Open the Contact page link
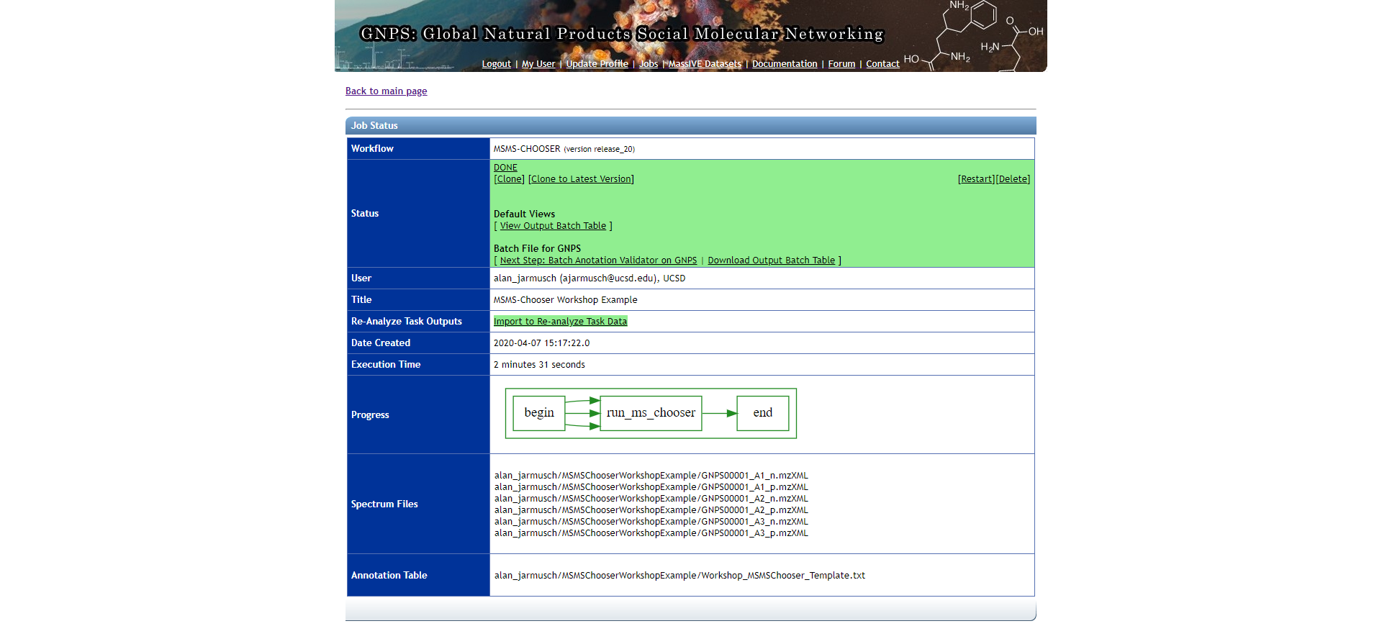The width and height of the screenshot is (1382, 639). pos(882,64)
